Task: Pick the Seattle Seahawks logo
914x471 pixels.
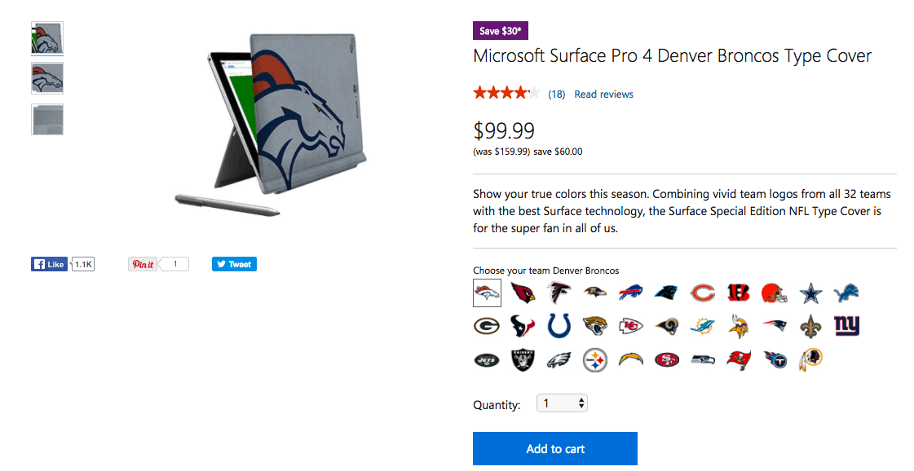Action: 702,359
